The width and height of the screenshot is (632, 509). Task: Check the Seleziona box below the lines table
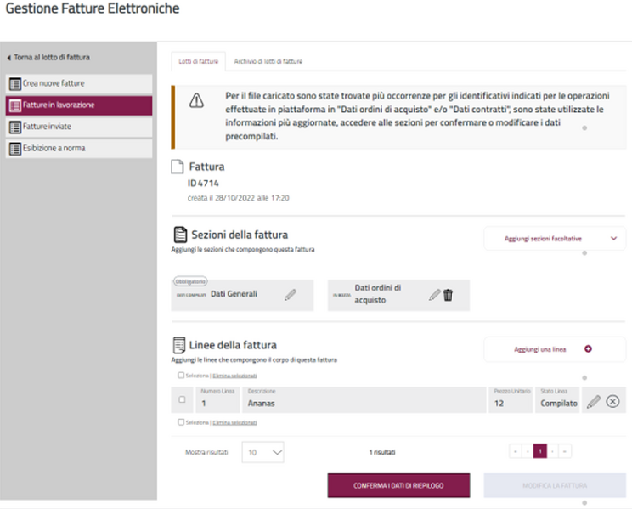tap(181, 421)
